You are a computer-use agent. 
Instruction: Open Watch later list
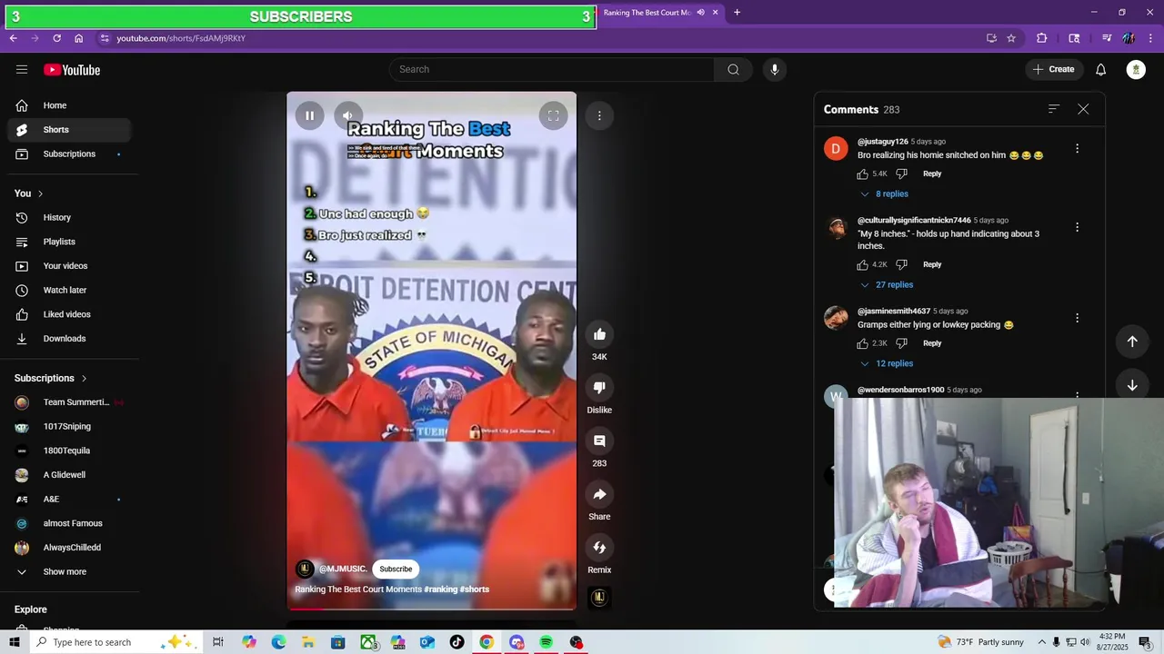pyautogui.click(x=69, y=291)
